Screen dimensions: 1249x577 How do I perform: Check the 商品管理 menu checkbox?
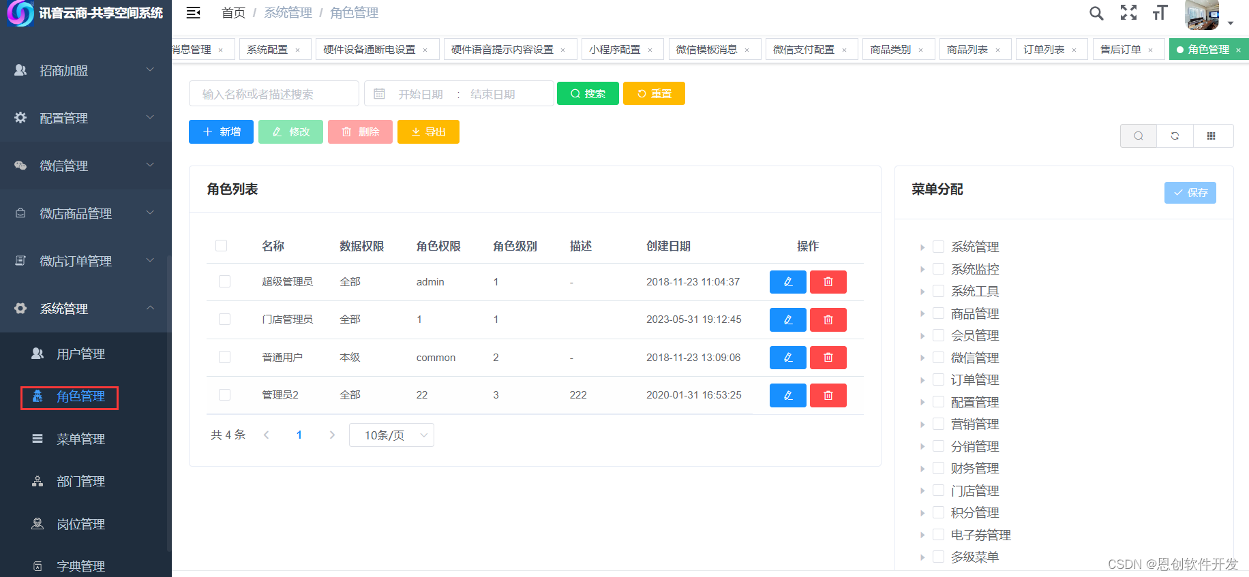pyautogui.click(x=939, y=313)
